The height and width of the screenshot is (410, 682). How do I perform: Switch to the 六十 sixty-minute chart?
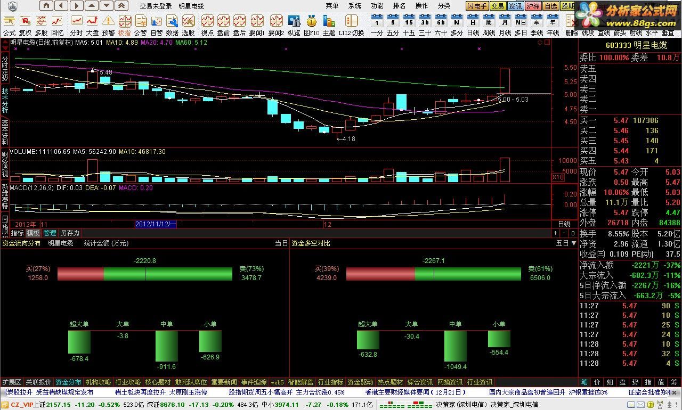(441, 25)
